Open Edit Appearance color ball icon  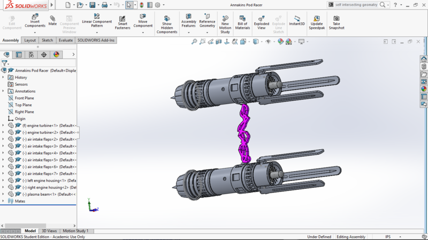point(280,42)
